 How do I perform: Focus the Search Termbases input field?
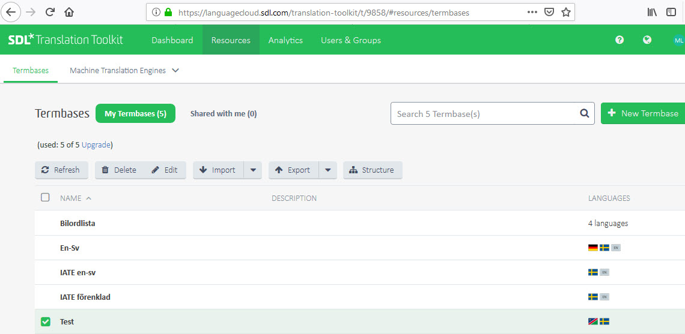click(x=484, y=113)
